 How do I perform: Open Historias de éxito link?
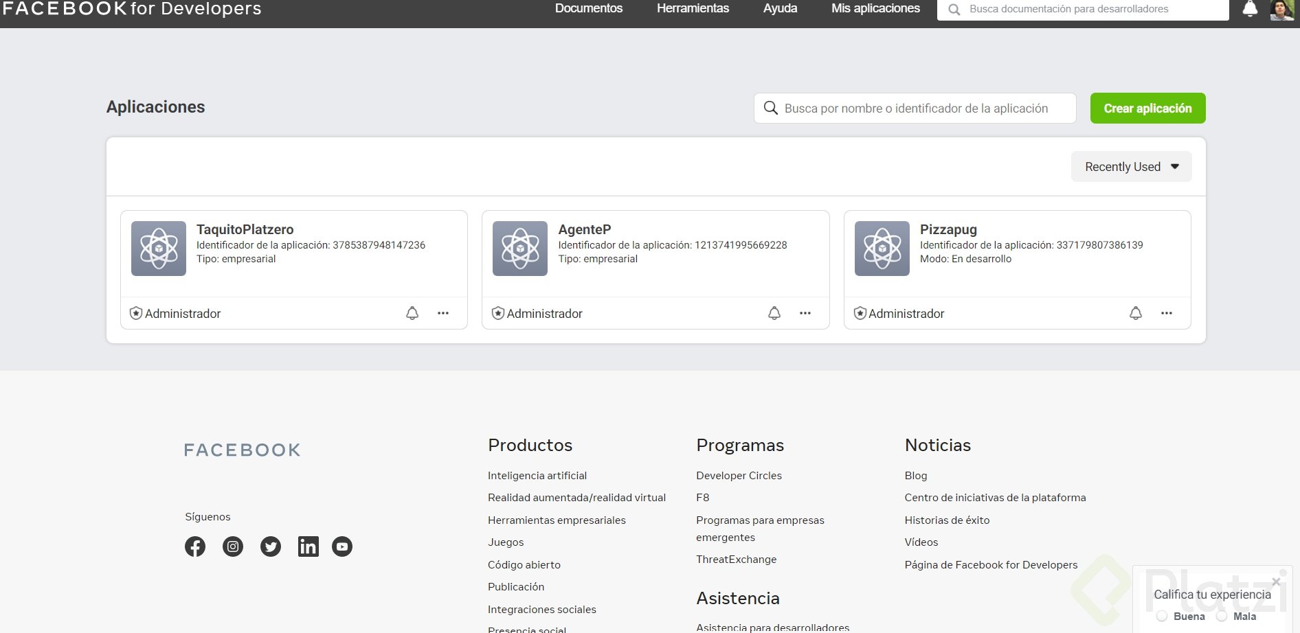(947, 520)
